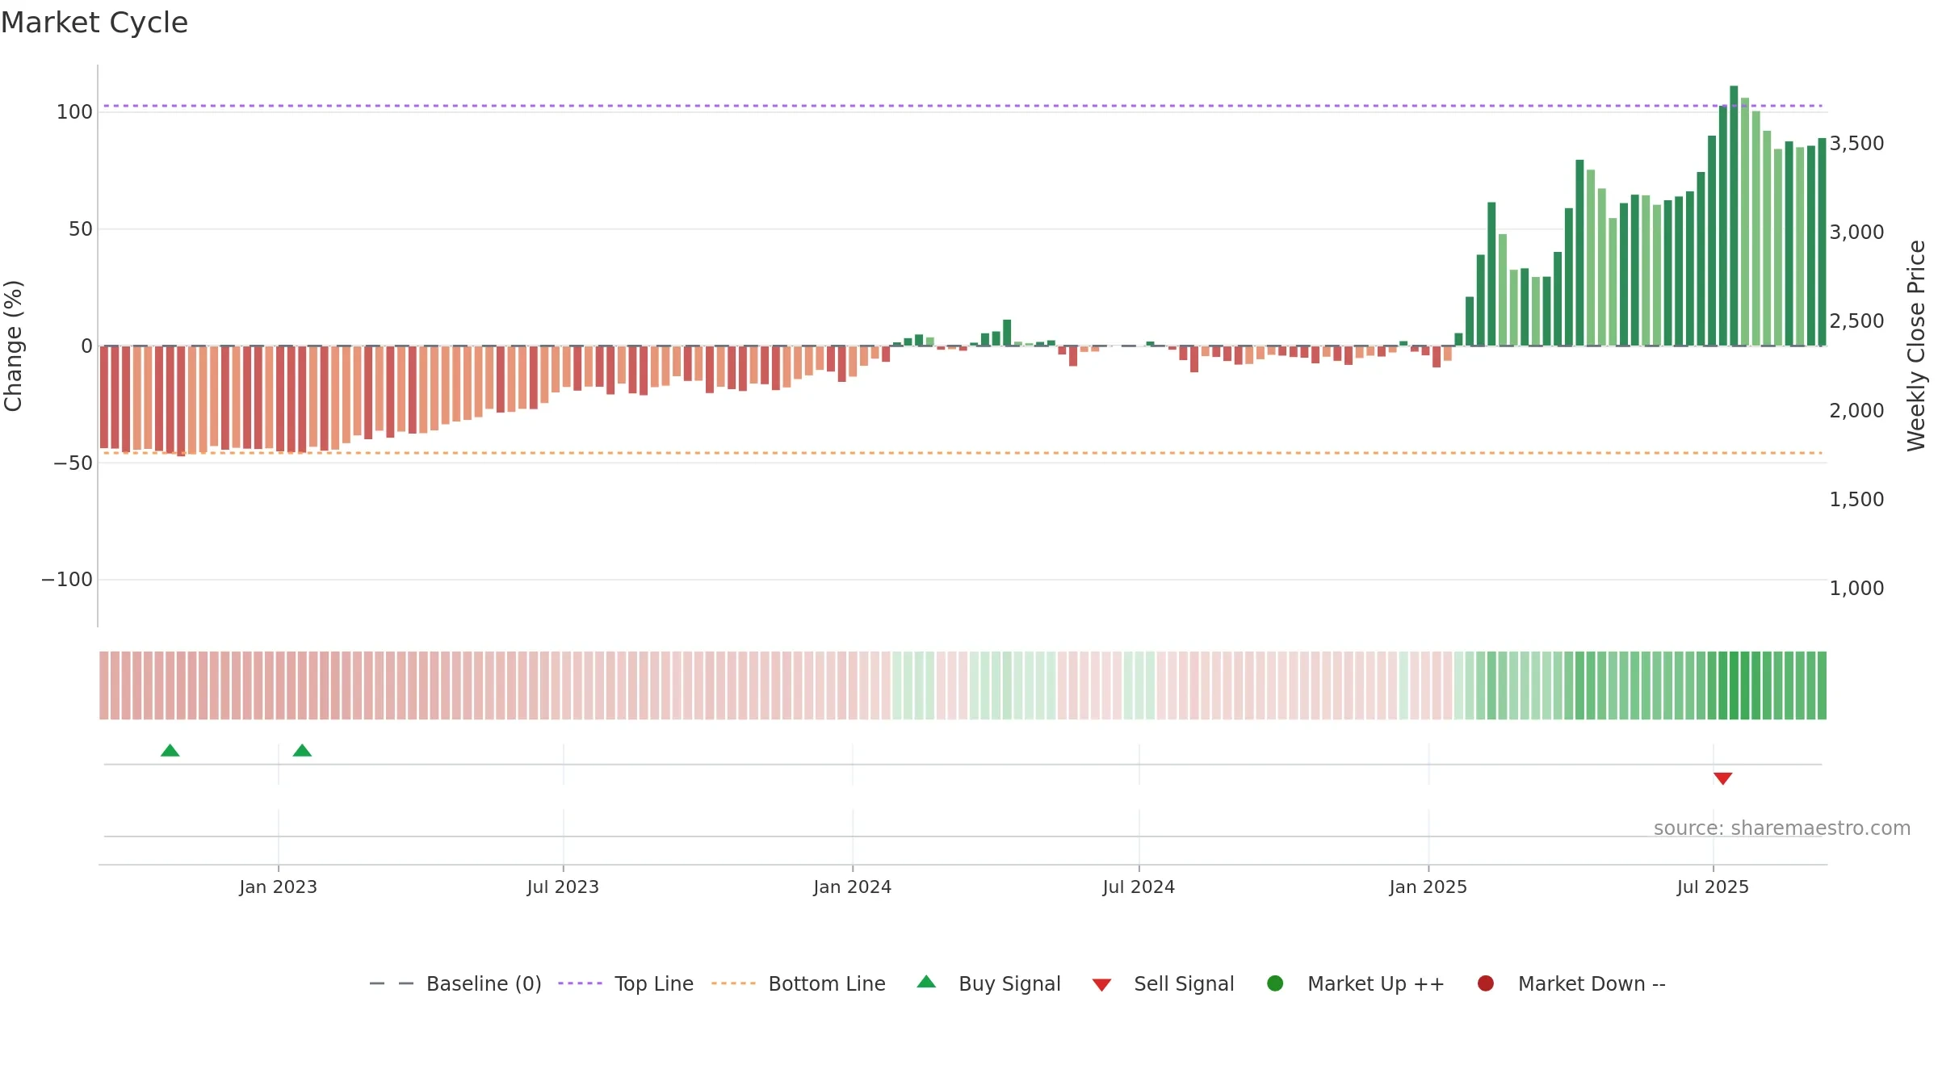Click the source: sharemaestro.com text
Screen dimensions: 1938x1090
(x=1782, y=828)
